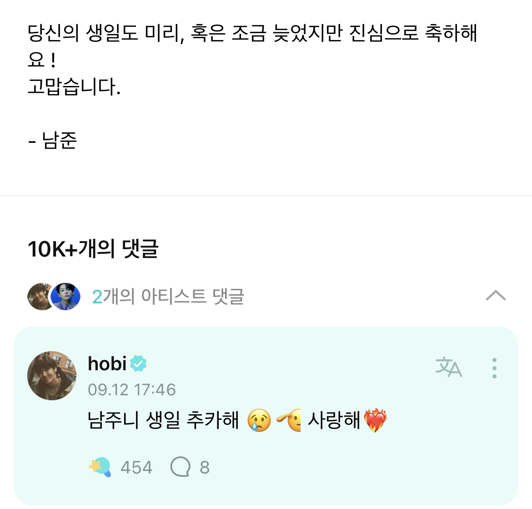Viewport: 532px width, 509px height.
Task: Tap the cheer icon beside 454
Action: click(x=100, y=467)
